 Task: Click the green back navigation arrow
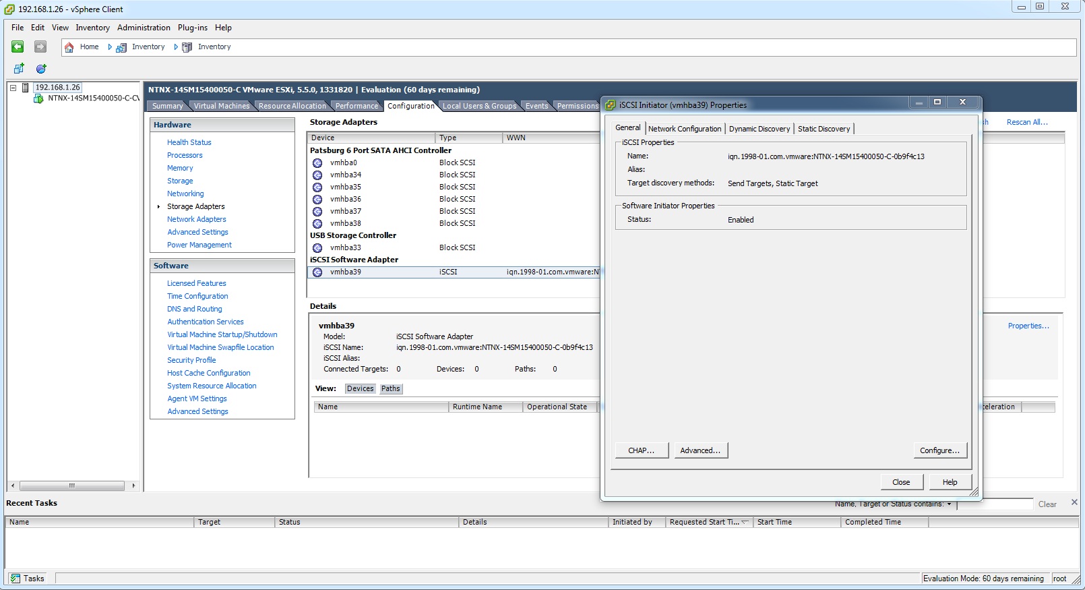[x=18, y=47]
